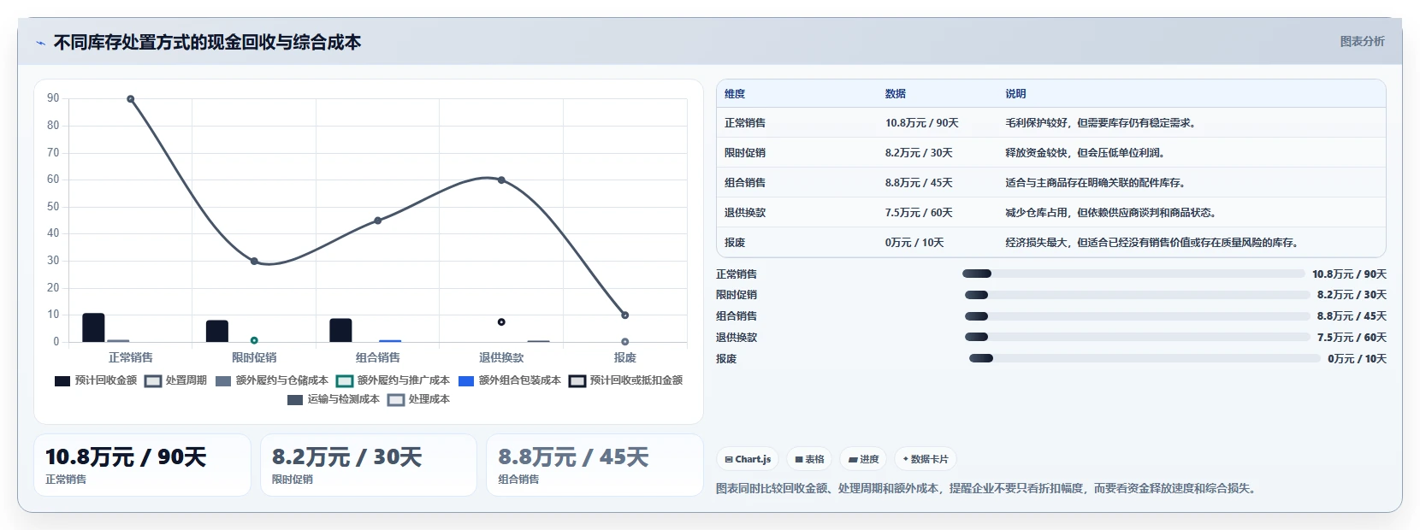This screenshot has height=530, width=1420.
Task: Click the dark bar for 组合销售
Action: 340,330
